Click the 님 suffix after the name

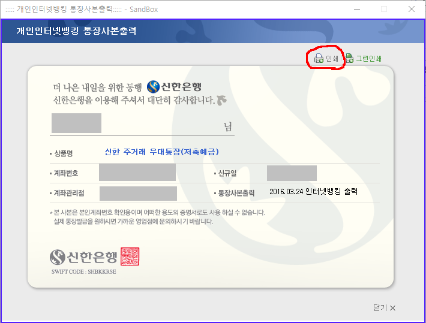[x=227, y=127]
